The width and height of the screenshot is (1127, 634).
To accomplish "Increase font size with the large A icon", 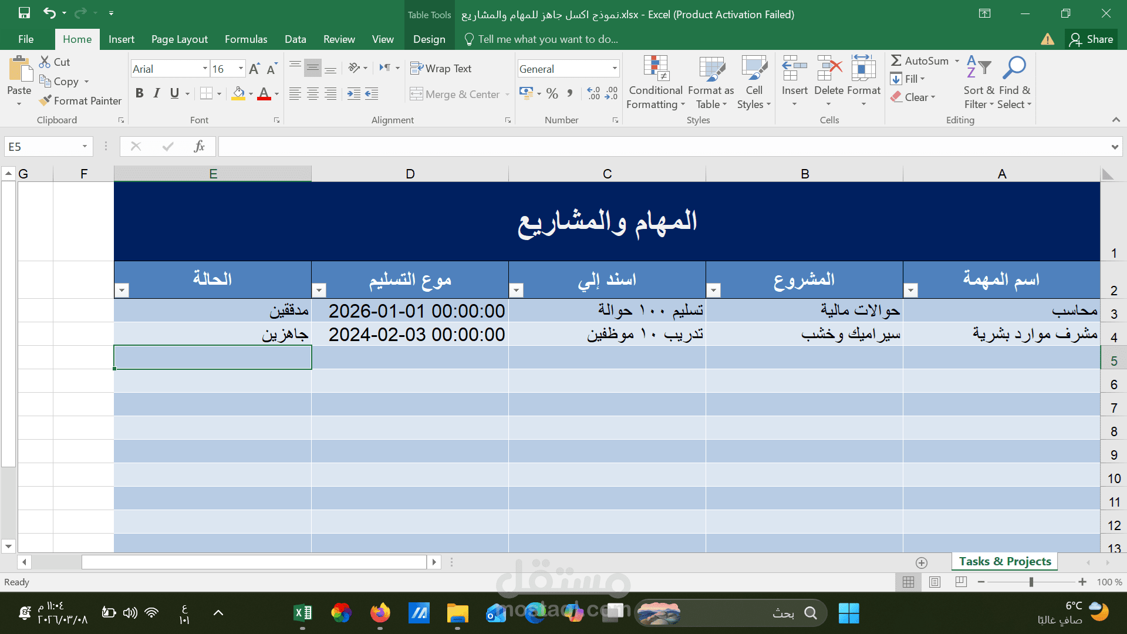I will tap(254, 69).
